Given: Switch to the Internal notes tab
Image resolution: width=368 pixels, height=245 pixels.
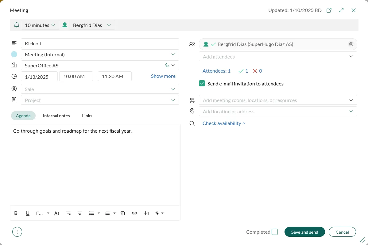Looking at the screenshot, I should click(x=56, y=116).
